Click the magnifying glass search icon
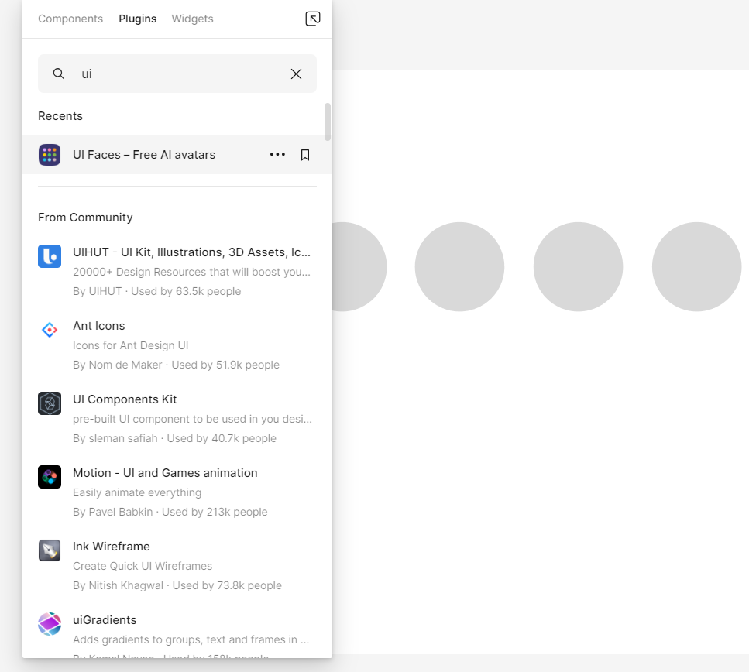This screenshot has width=749, height=672. pyautogui.click(x=58, y=74)
